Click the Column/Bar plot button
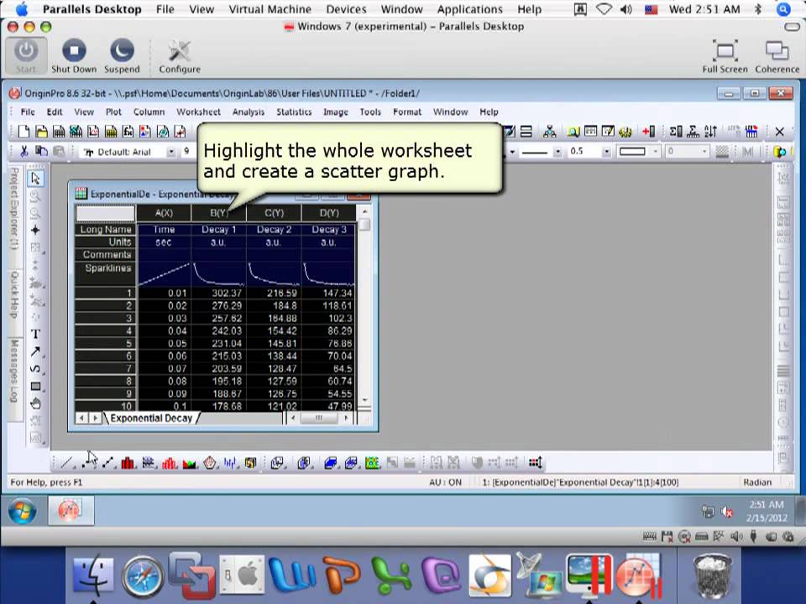The image size is (806, 604). tap(127, 463)
